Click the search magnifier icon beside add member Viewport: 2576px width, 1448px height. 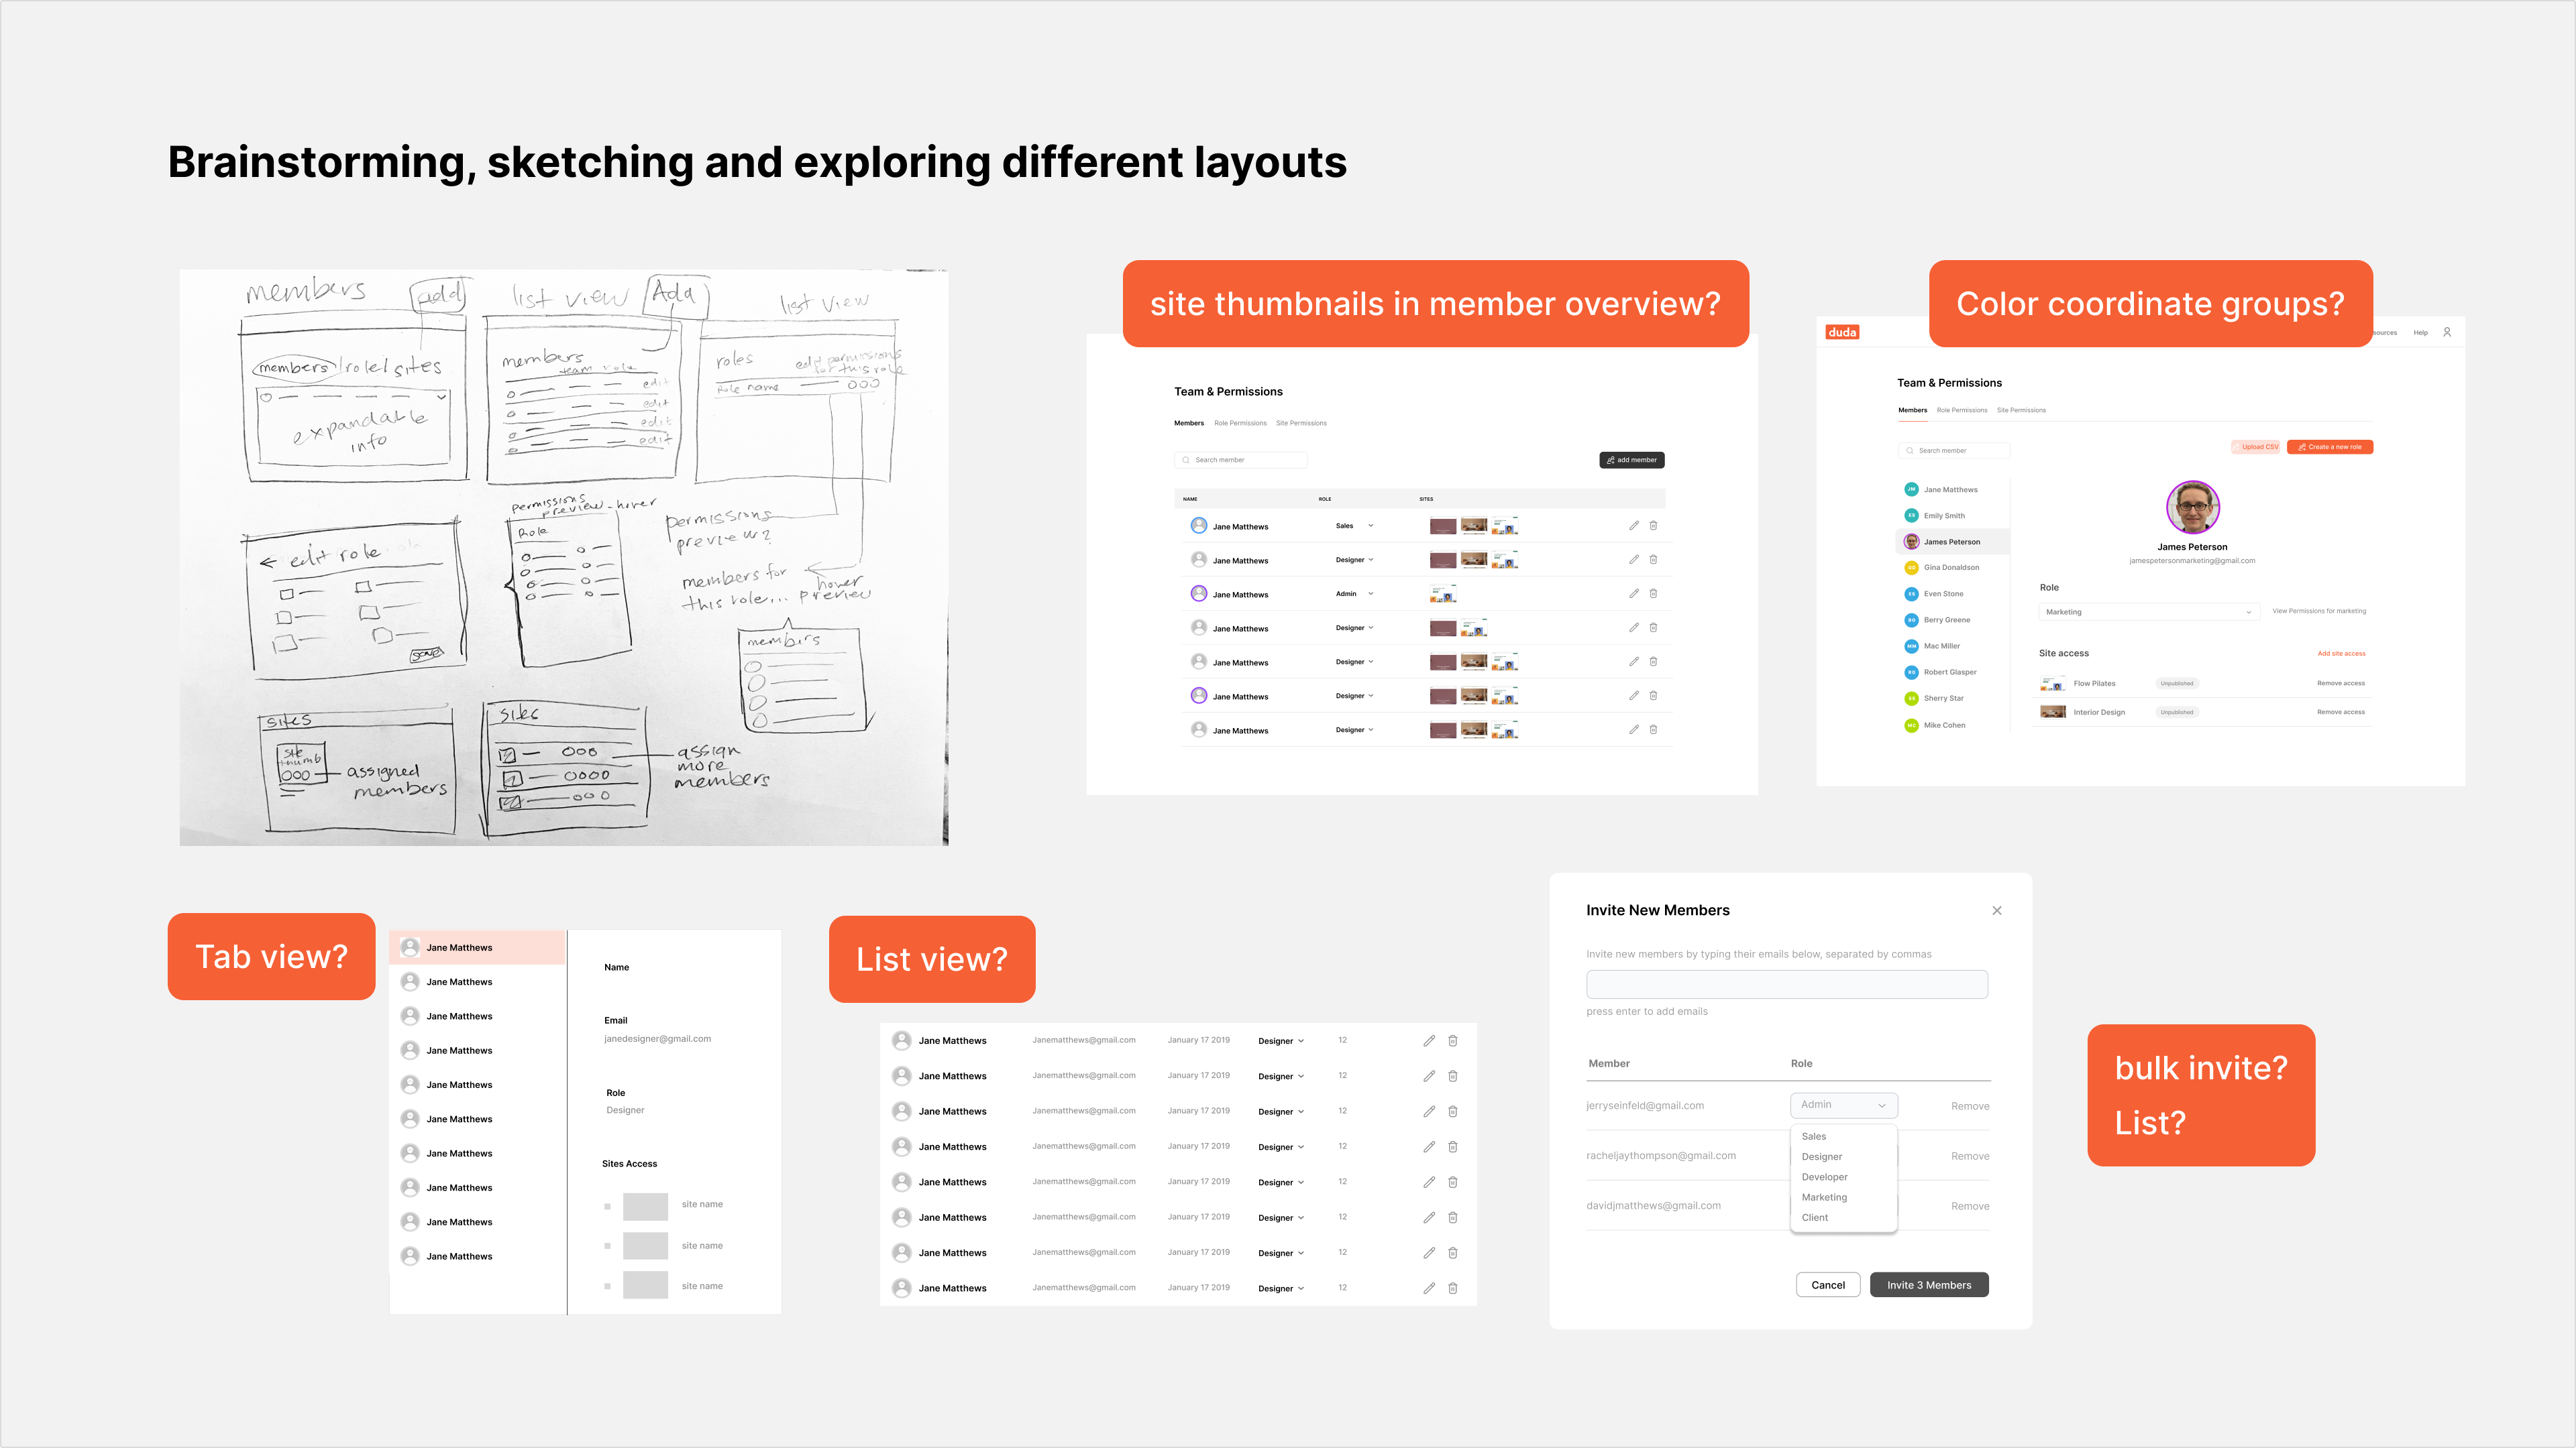tap(1186, 461)
